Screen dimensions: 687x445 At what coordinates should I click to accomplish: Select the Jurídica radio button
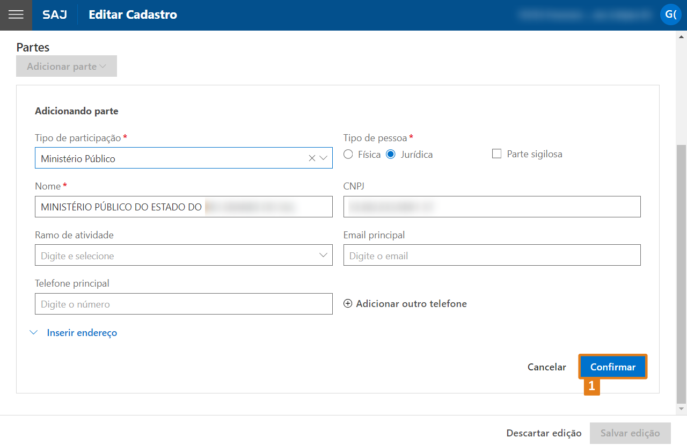(x=391, y=155)
